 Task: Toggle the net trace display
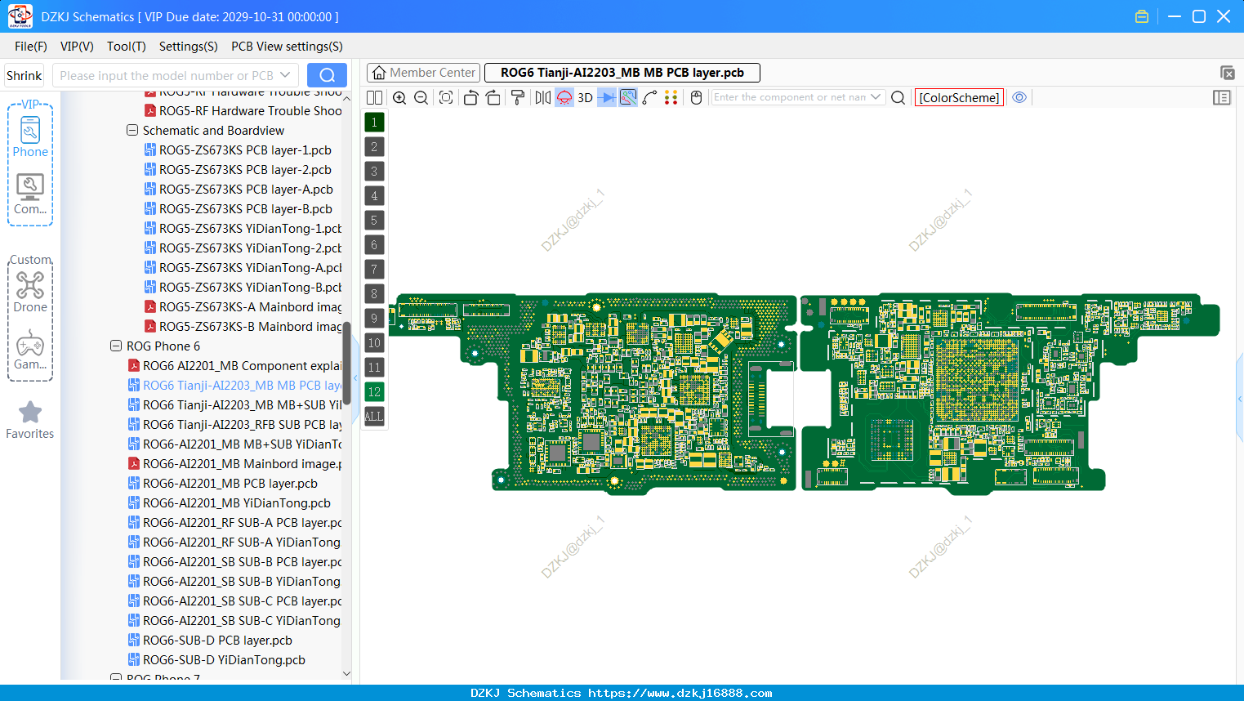click(x=628, y=97)
